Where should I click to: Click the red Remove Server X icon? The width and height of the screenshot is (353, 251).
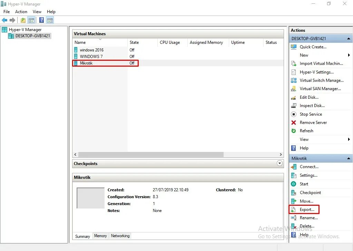(x=294, y=123)
